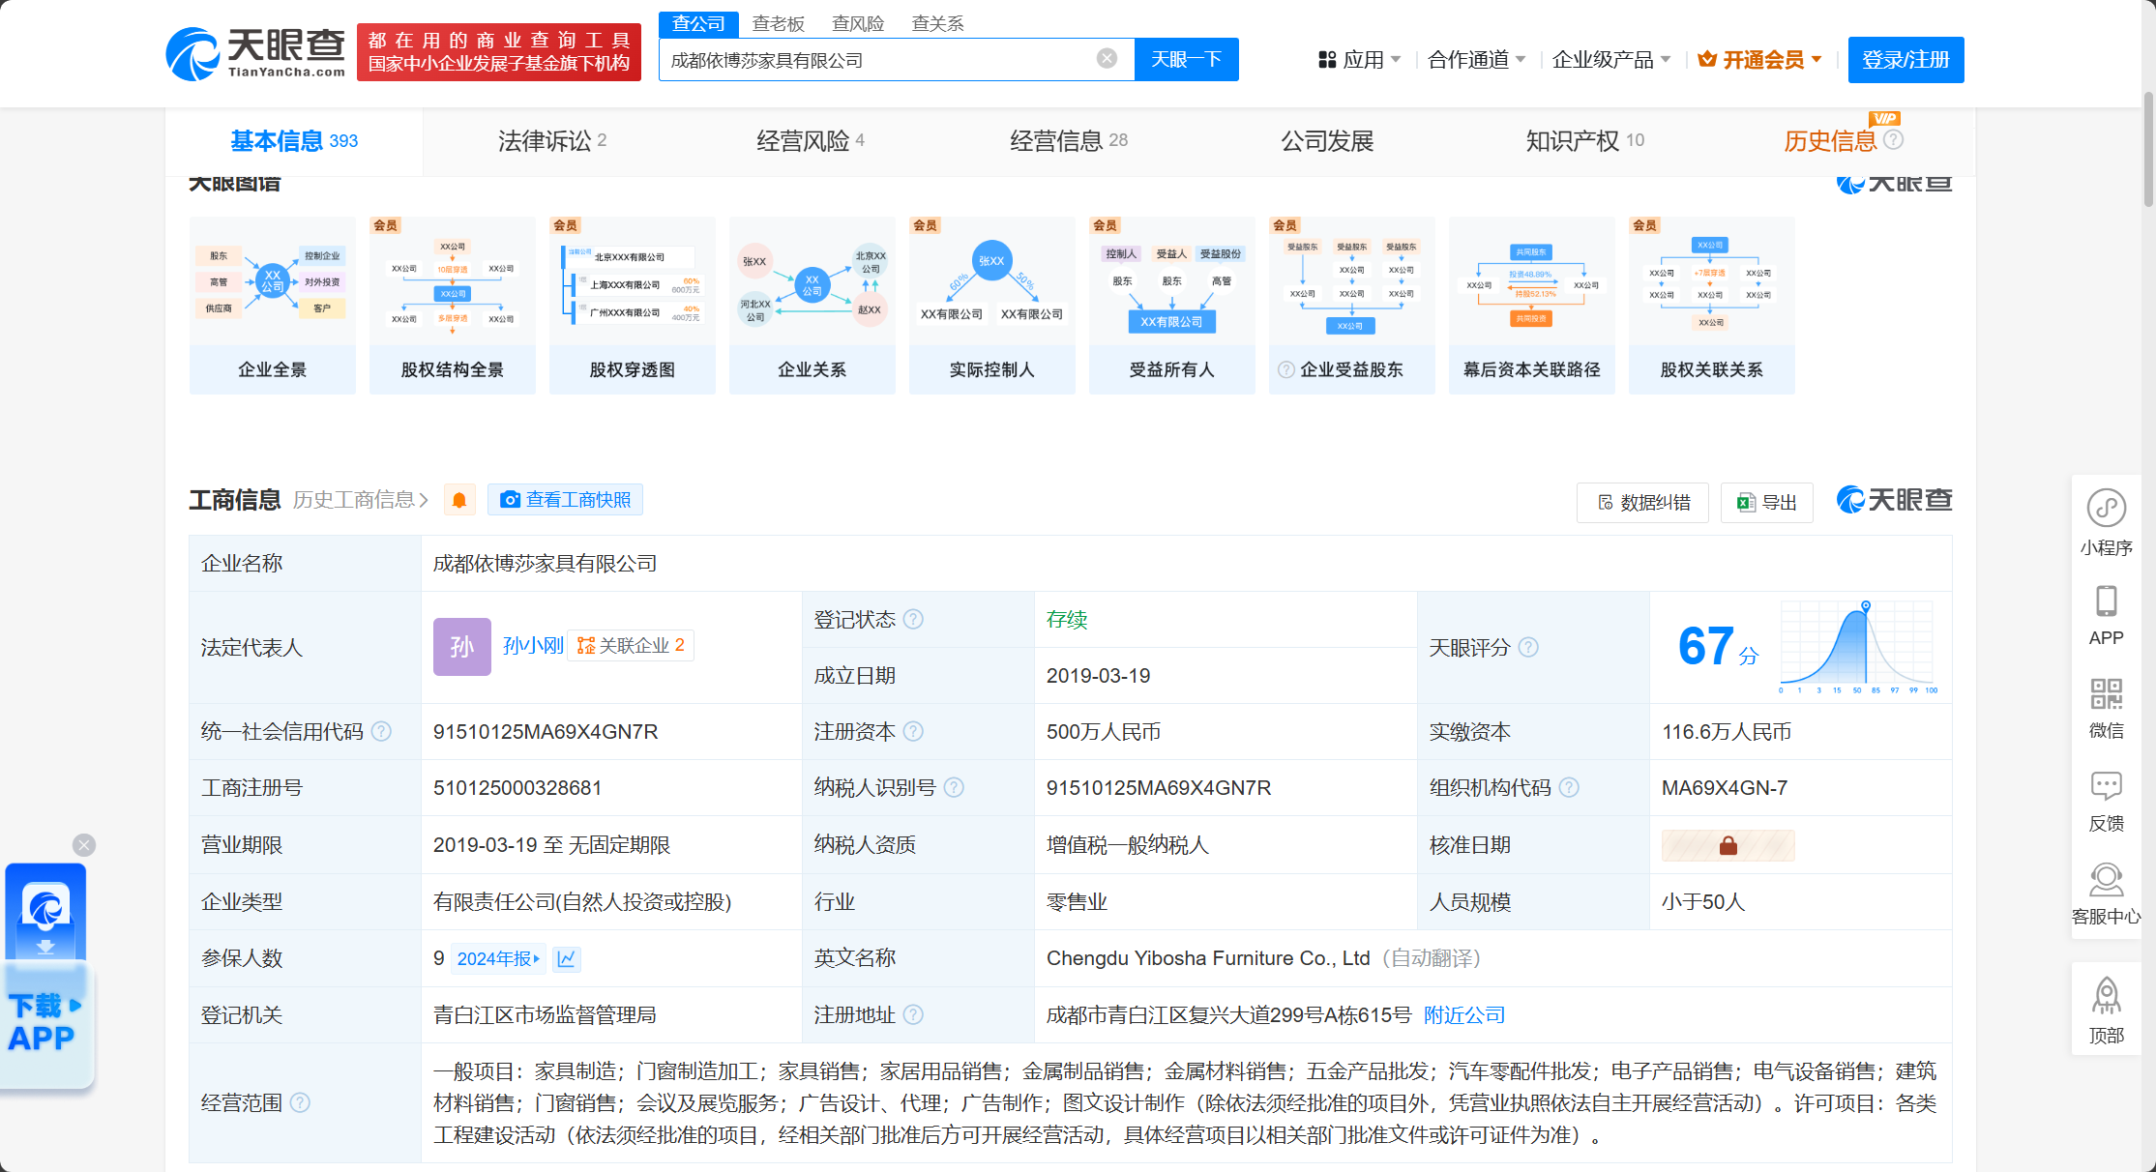2156x1172 pixels.
Task: Open the 2024年报 year selector
Action: [x=498, y=958]
